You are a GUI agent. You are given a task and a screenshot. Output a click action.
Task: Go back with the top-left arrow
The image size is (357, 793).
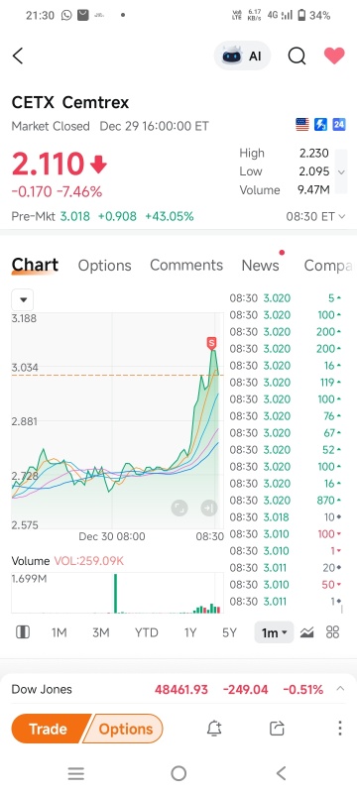(18, 56)
